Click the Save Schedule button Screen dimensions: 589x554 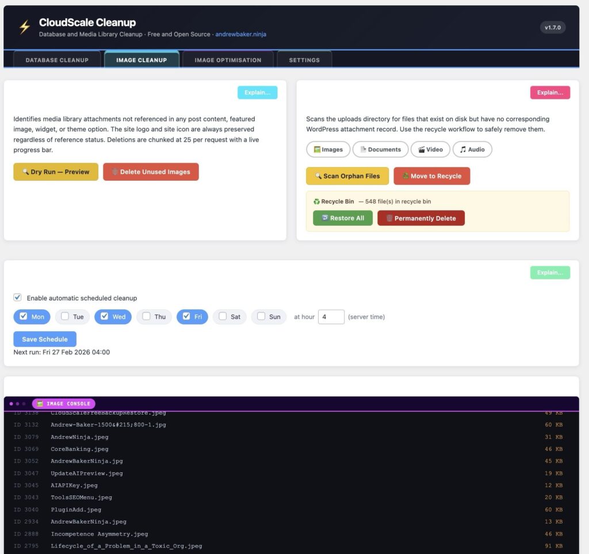44,339
